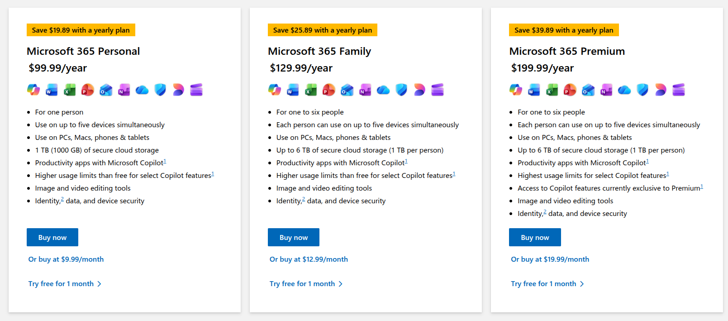Click the Copilot icon in Microsoft 365 Personal
The width and height of the screenshot is (728, 321).
point(33,90)
